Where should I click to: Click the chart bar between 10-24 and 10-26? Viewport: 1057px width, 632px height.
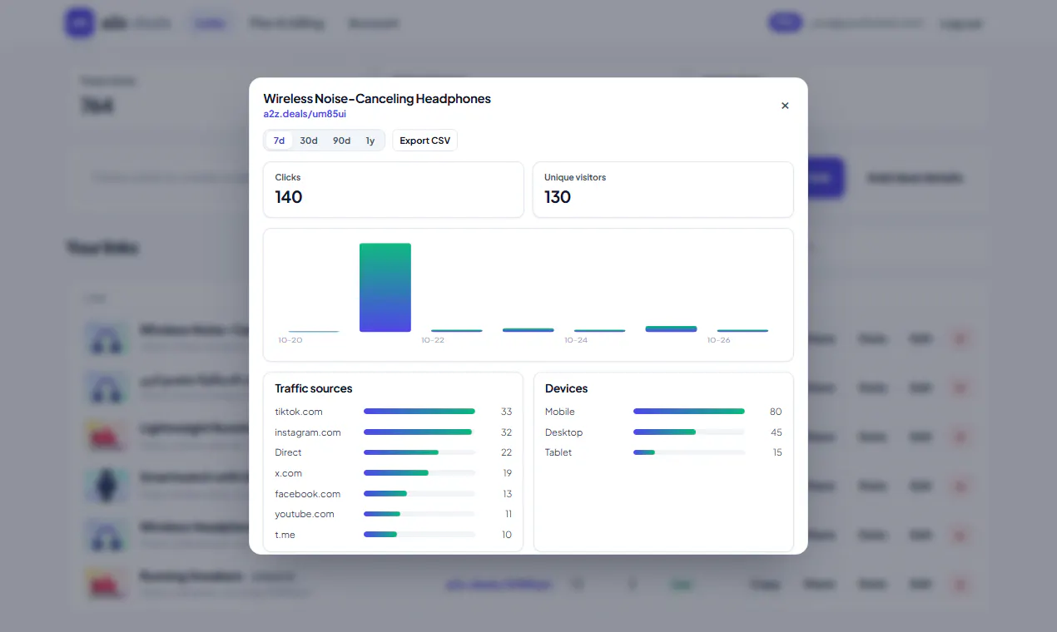(x=671, y=329)
